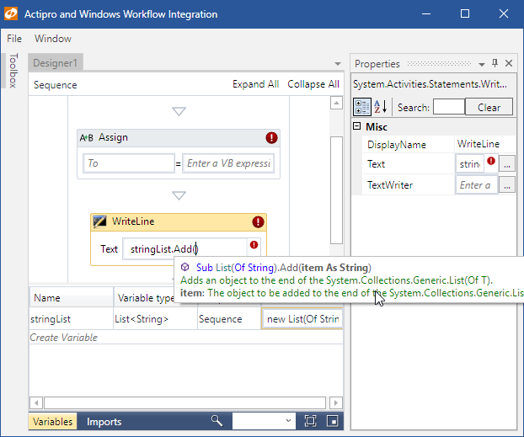Viewport: 524px width, 437px height.
Task: Open the Sequence scope cell
Action: tap(229, 319)
